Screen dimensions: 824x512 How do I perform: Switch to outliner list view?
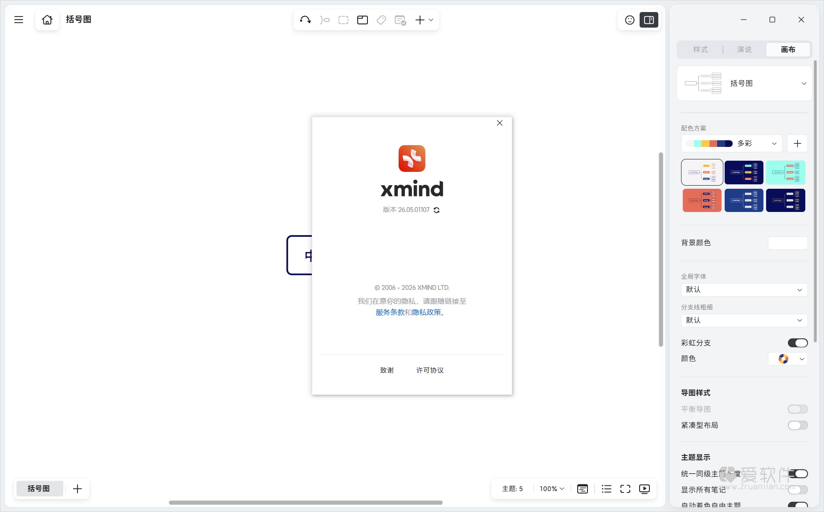tap(606, 489)
